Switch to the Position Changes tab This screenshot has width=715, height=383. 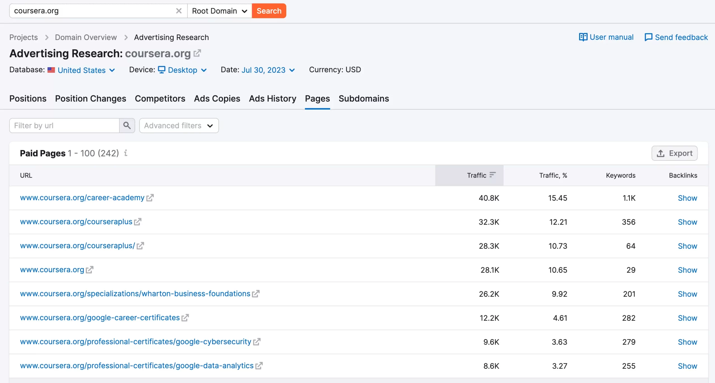coord(90,99)
